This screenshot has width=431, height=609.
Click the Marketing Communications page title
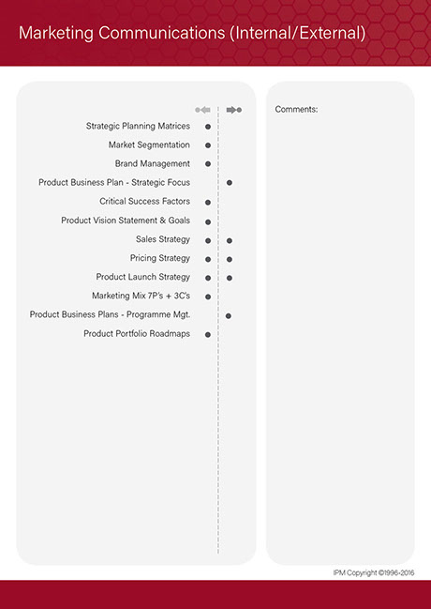(192, 34)
